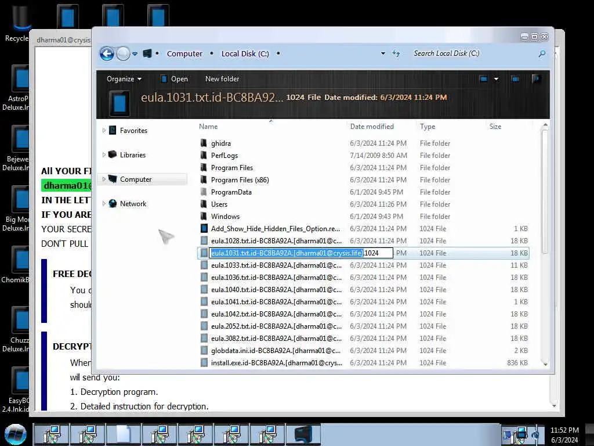This screenshot has width=594, height=446.
Task: Select Network in navigation pane
Action: coord(133,204)
